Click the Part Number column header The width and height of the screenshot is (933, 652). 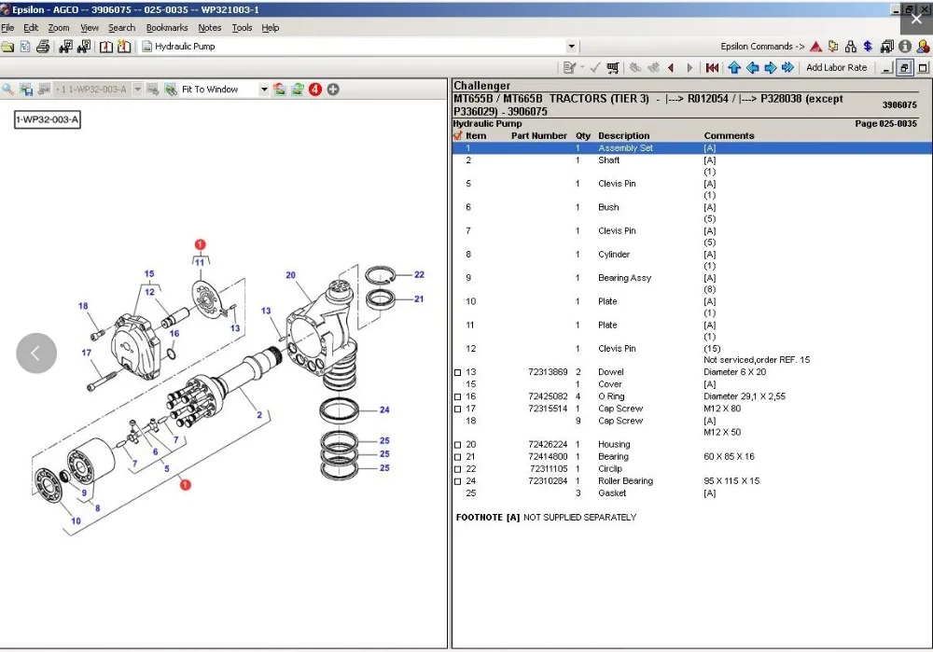point(539,135)
